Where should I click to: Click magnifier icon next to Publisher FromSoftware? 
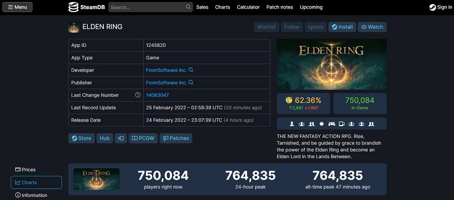191,83
